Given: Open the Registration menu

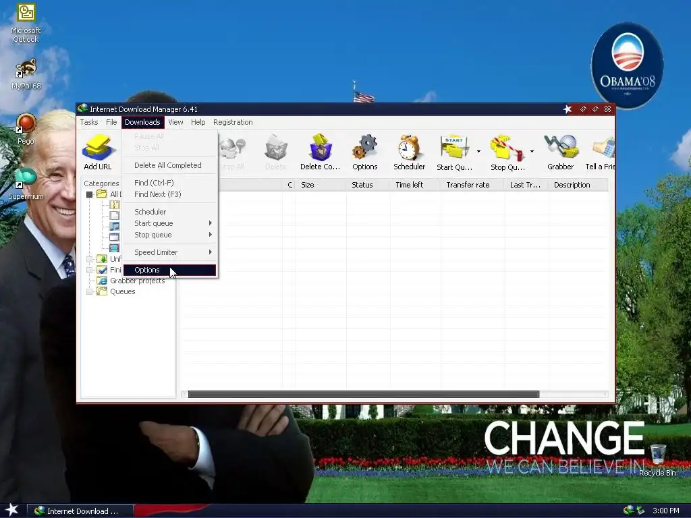Looking at the screenshot, I should tap(233, 122).
